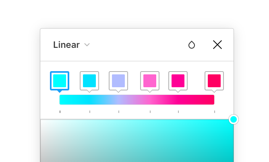Click the tick mark under the cyan stop
Viewport: 269px width, 162px height.
60,112
